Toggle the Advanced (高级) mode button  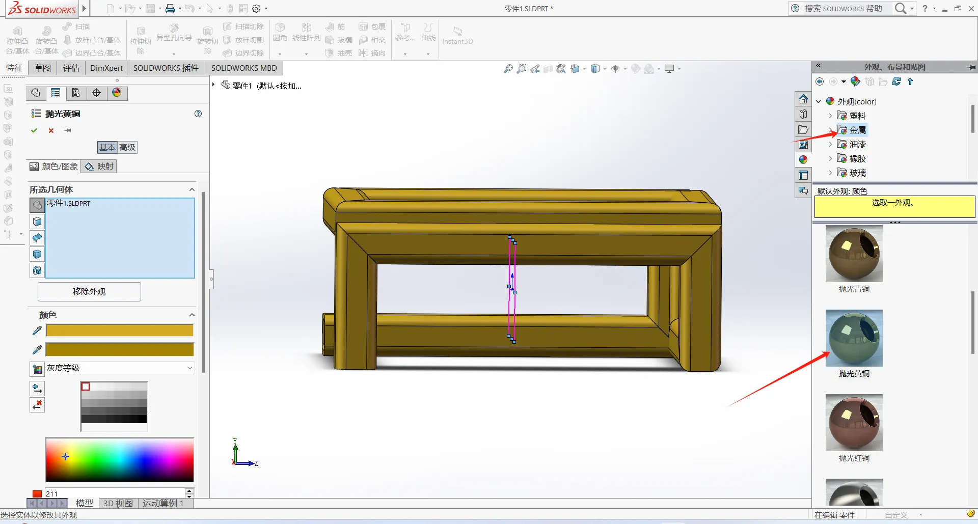(x=127, y=147)
